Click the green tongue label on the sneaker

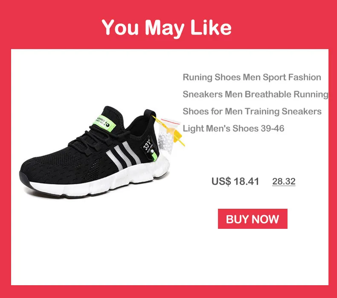pyautogui.click(x=105, y=123)
